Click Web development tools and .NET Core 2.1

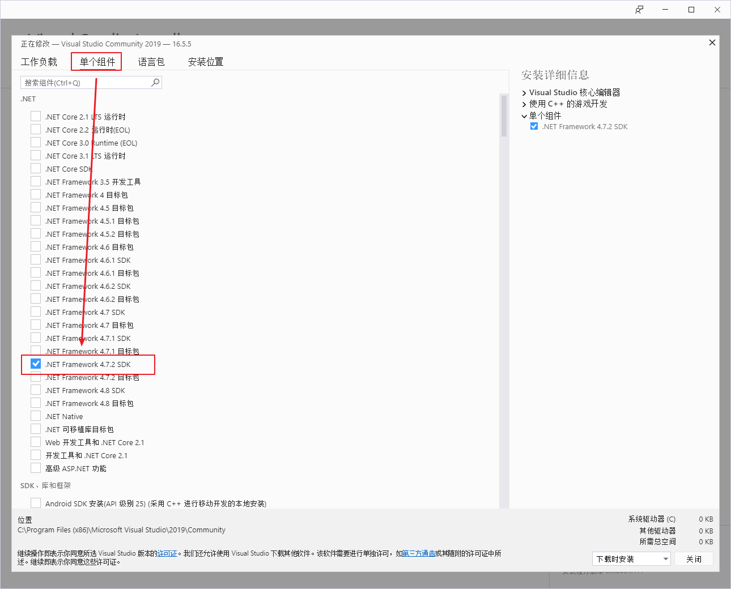coord(95,442)
